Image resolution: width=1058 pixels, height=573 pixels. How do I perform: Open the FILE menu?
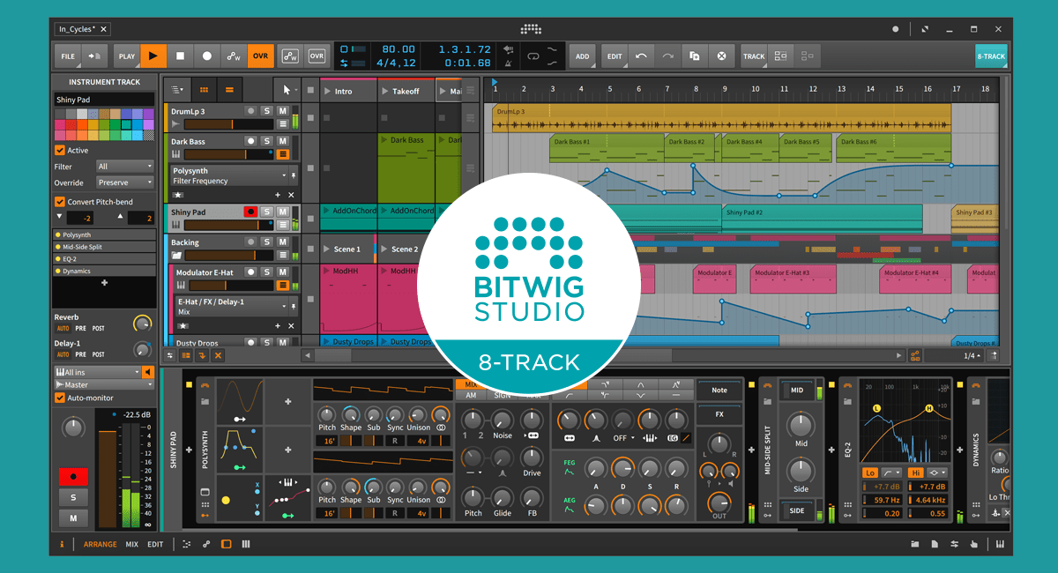click(x=68, y=56)
